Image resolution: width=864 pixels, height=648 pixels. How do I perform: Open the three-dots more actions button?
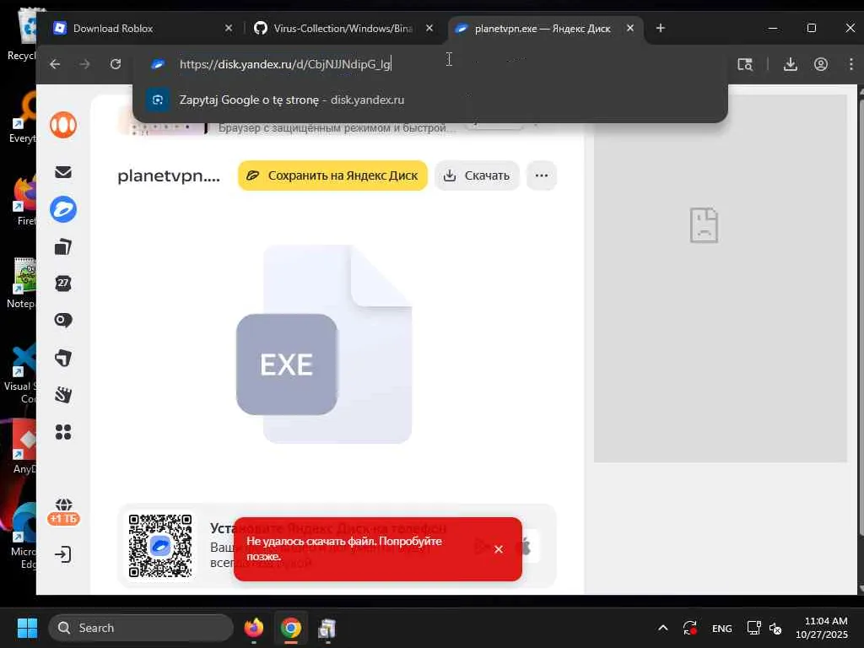pos(542,175)
